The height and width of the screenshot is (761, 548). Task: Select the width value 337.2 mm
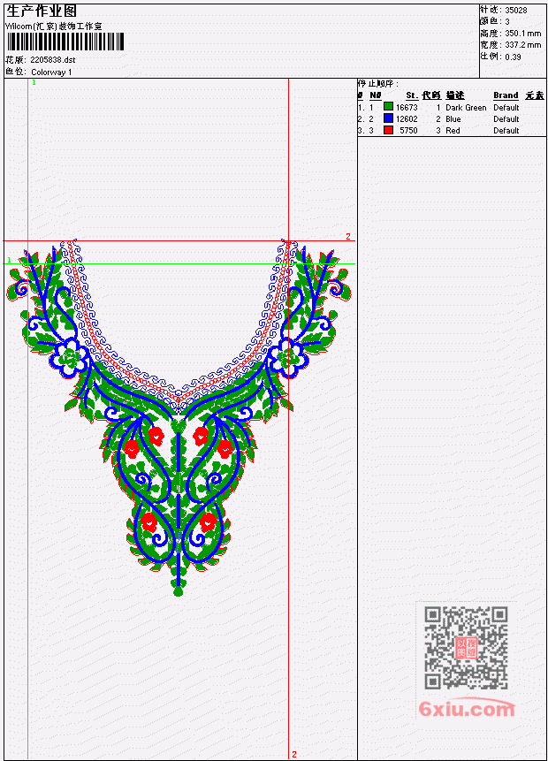pyautogui.click(x=522, y=45)
